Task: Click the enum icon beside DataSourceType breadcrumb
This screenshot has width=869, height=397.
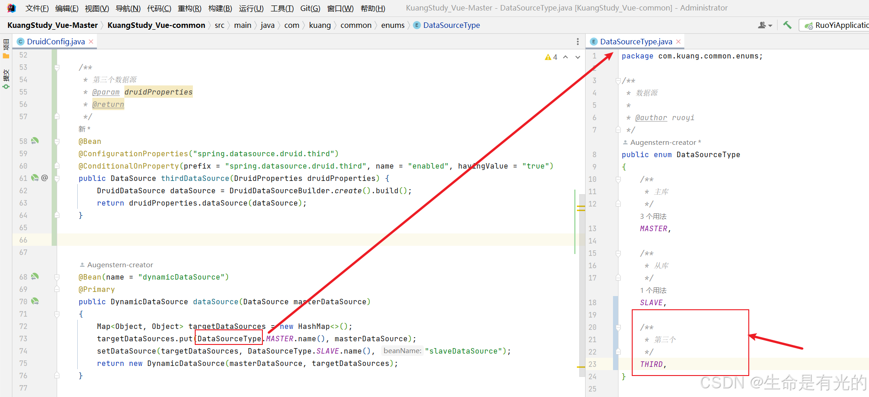Action: coord(417,25)
